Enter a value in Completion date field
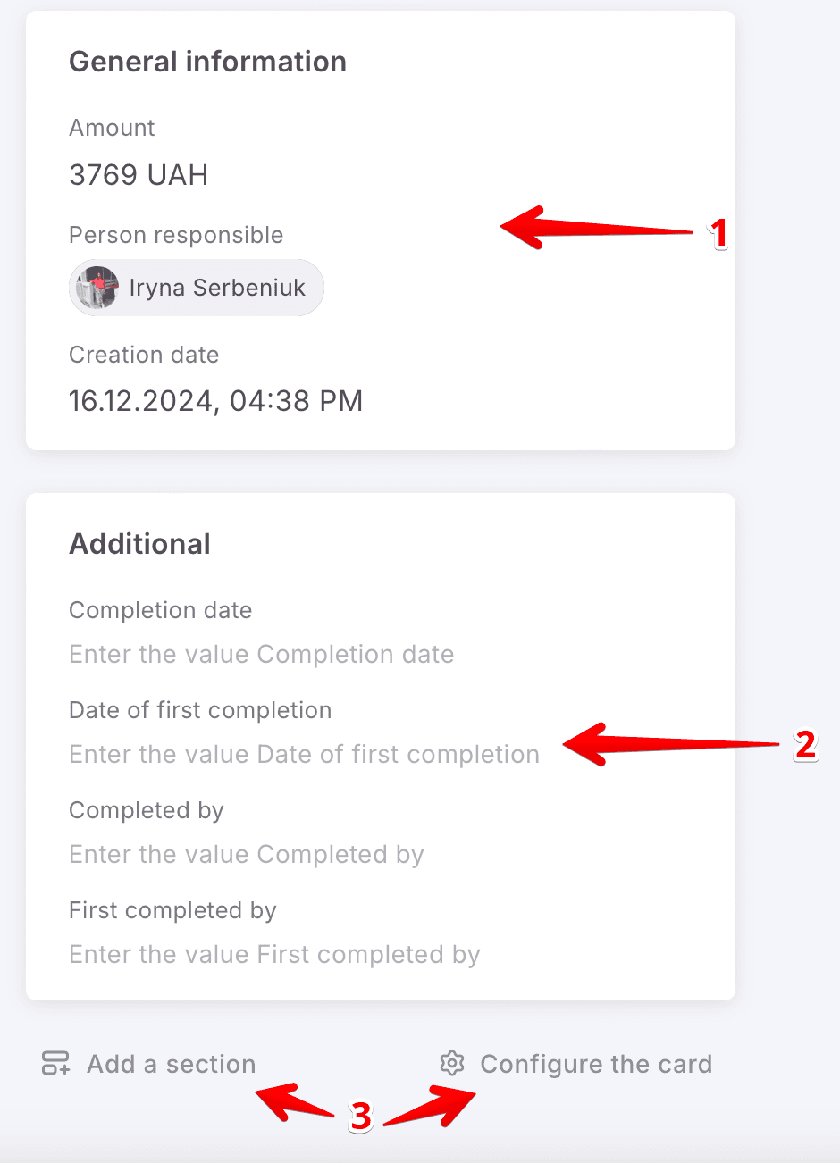The width and height of the screenshot is (840, 1163). tap(261, 655)
